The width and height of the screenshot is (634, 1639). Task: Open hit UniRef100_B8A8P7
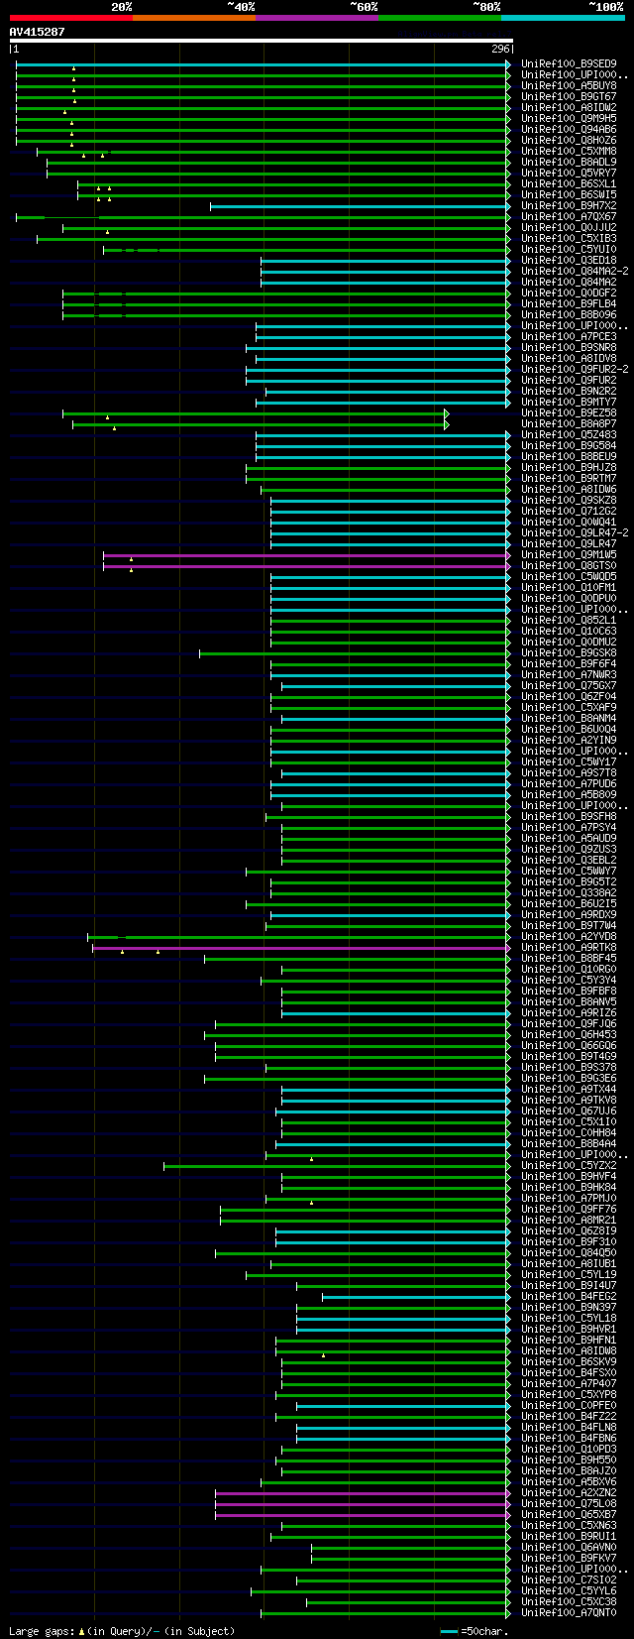click(569, 424)
